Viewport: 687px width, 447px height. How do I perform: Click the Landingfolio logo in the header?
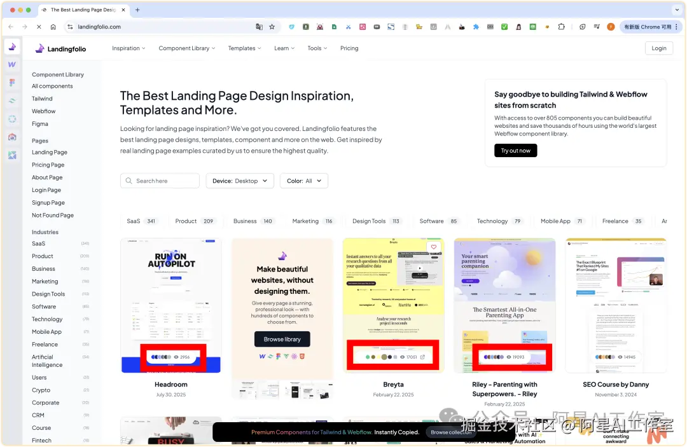click(x=60, y=48)
